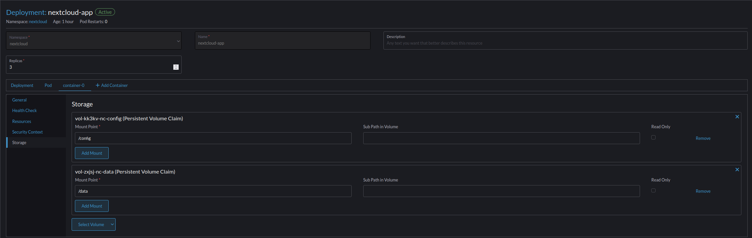Image resolution: width=752 pixels, height=238 pixels.
Task: Click vol-zxjsj-nc-data volume title
Action: (x=125, y=172)
